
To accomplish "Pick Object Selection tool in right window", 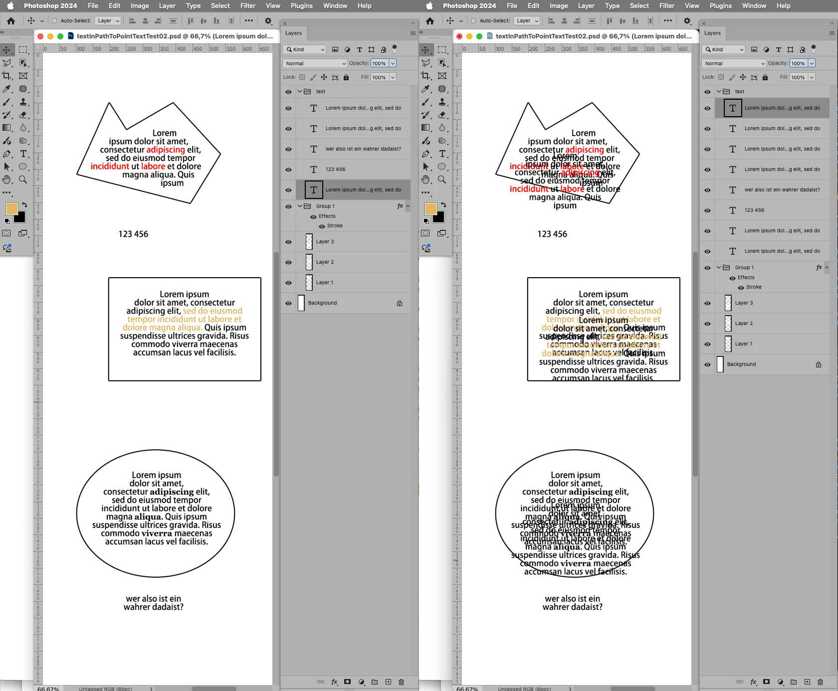I will pos(442,63).
